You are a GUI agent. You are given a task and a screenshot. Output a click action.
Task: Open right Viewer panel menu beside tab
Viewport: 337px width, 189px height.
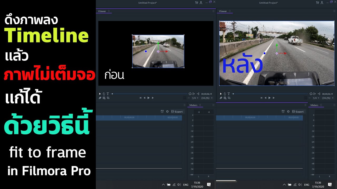230,11
